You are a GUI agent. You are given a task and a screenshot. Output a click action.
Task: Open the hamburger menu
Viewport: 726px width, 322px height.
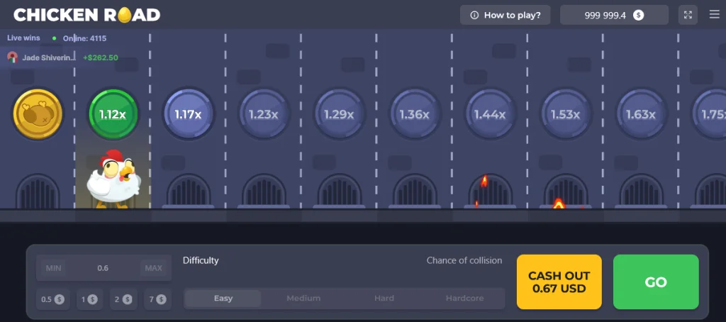pos(715,15)
